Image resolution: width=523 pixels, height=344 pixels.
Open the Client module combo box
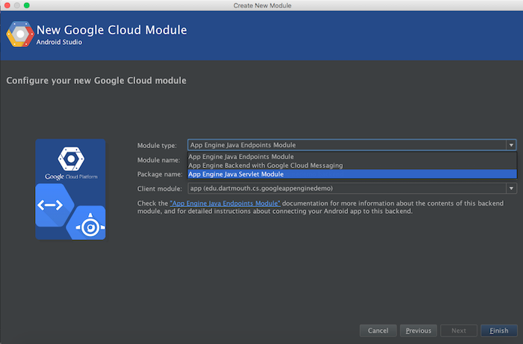tap(352, 188)
